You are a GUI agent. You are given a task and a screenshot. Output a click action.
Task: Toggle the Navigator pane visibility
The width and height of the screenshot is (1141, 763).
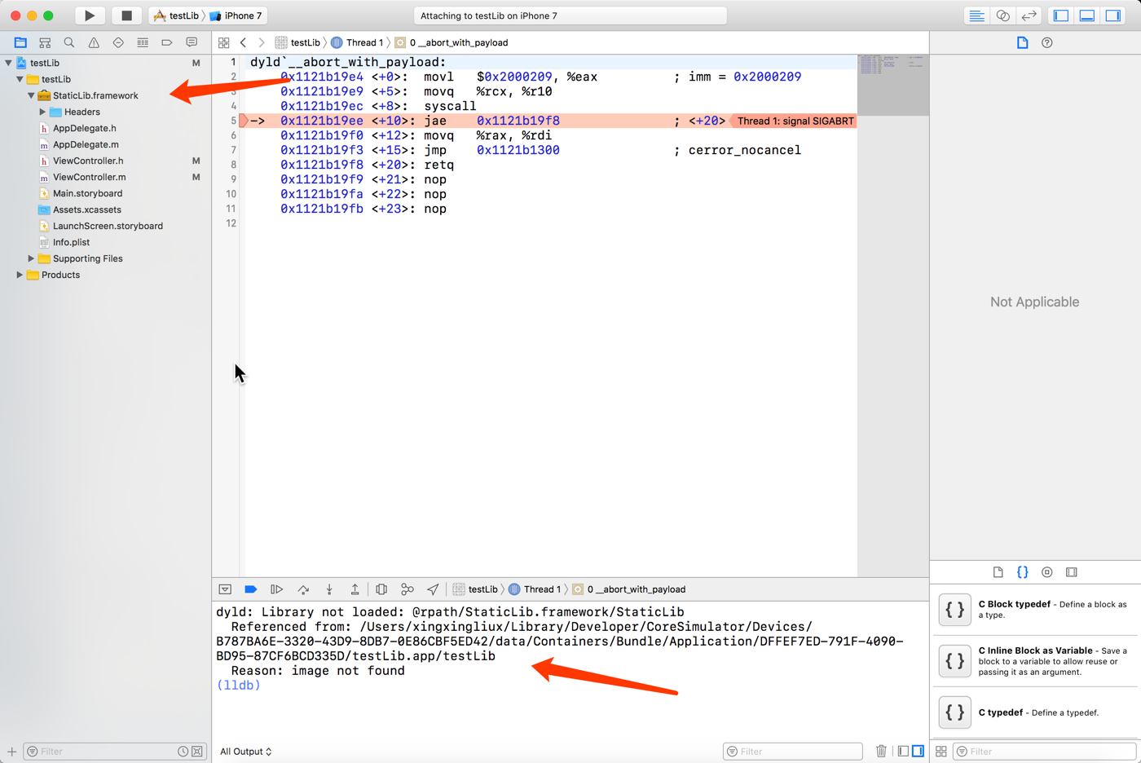(x=1061, y=15)
